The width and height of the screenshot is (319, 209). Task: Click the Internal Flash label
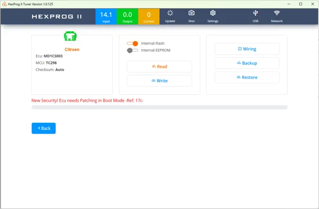tap(153, 43)
